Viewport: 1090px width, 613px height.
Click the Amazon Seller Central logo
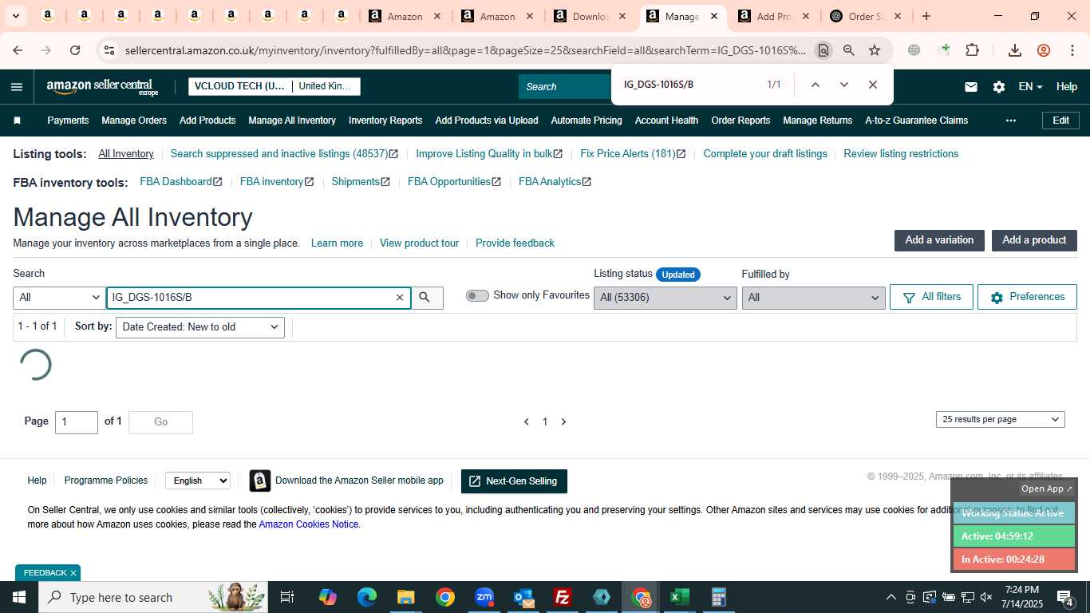coord(102,87)
